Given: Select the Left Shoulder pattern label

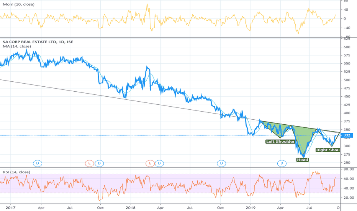Looking at the screenshot, I should (x=280, y=142).
